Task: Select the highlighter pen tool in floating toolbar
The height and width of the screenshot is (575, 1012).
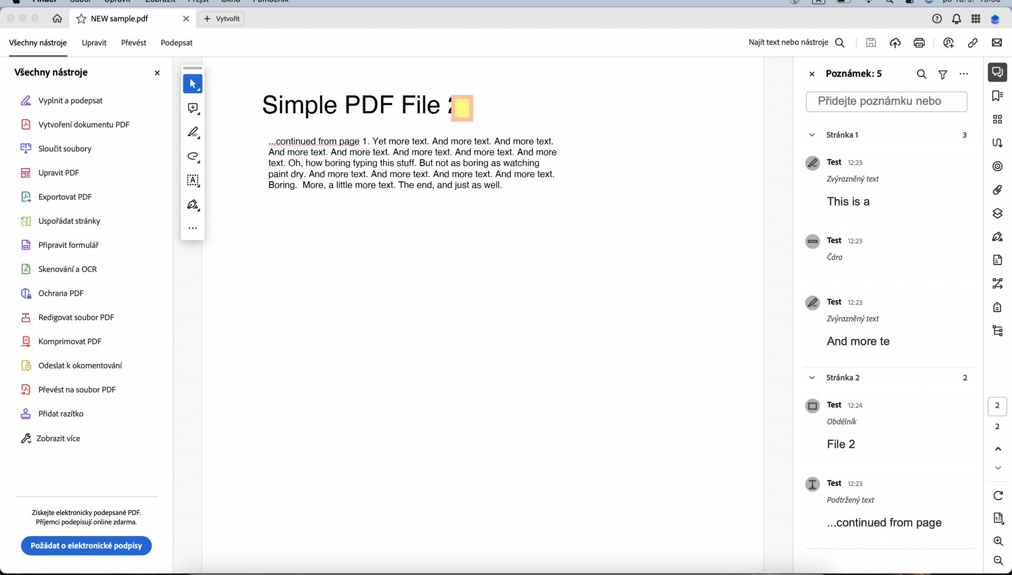Action: click(x=193, y=132)
